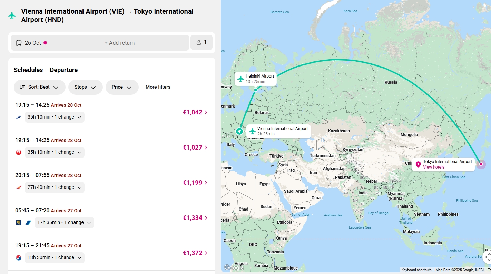
Task: Click the map camera control icon
Action: click(487, 257)
